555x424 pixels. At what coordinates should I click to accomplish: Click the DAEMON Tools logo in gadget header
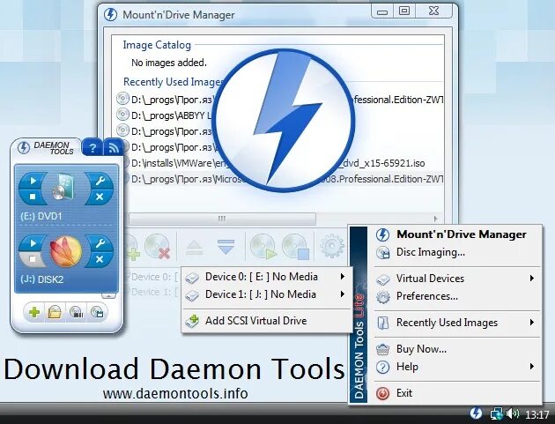[x=47, y=148]
